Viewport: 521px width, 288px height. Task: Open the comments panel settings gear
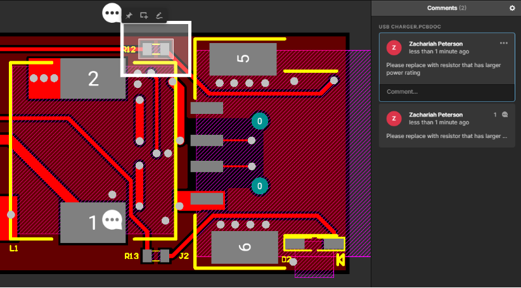point(512,8)
